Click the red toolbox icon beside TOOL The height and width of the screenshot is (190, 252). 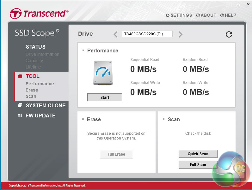20,76
